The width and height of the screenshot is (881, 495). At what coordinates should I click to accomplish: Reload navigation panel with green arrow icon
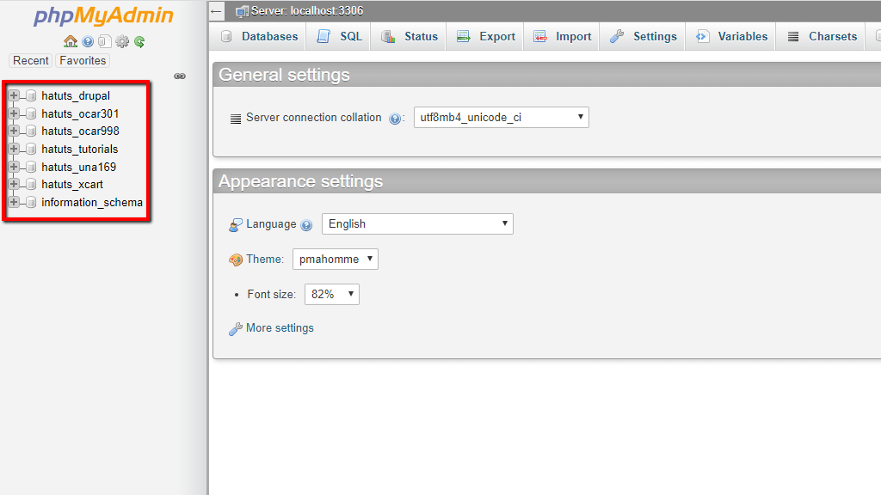click(139, 41)
